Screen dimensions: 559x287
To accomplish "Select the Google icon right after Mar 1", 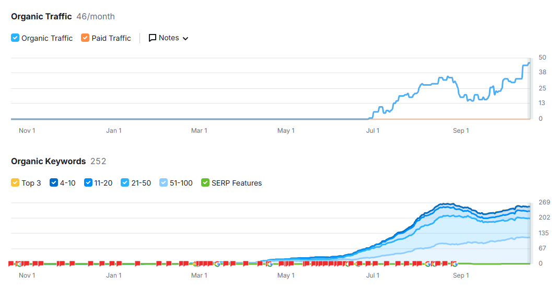I will (x=217, y=263).
